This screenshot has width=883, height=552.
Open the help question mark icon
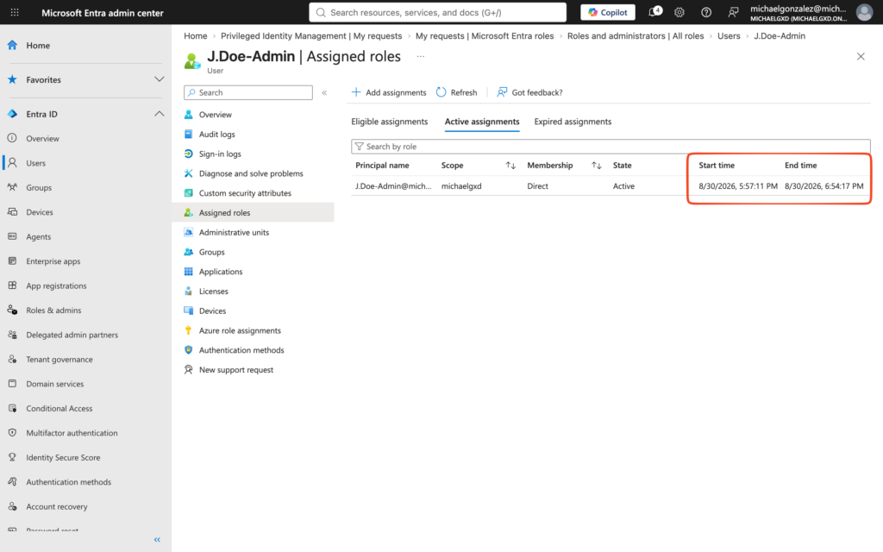(706, 12)
